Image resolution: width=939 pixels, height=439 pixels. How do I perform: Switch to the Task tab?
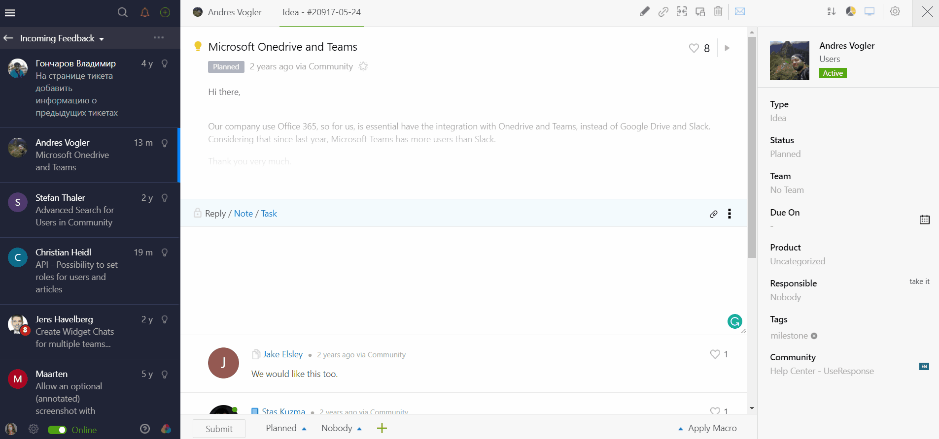[269, 214]
